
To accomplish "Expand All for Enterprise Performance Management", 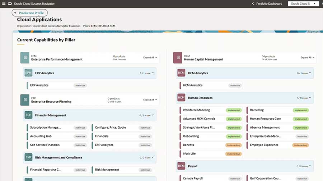I will point(150,57).
